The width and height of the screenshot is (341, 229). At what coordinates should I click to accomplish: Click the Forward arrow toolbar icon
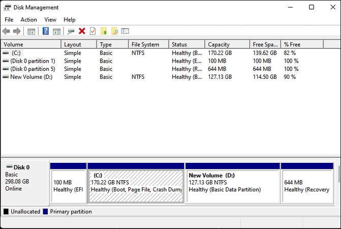point(17,31)
